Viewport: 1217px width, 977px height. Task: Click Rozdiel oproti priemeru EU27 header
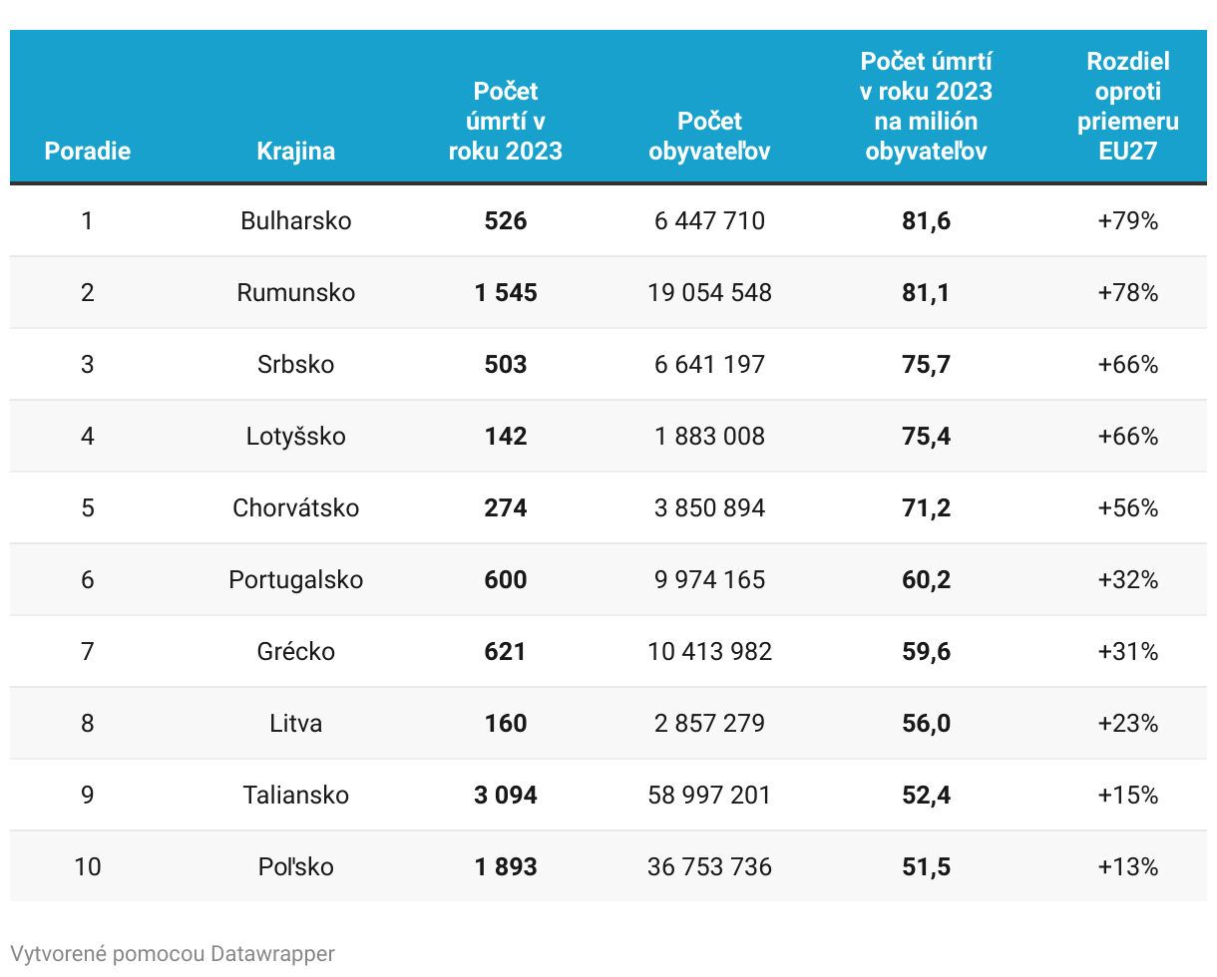1127,107
